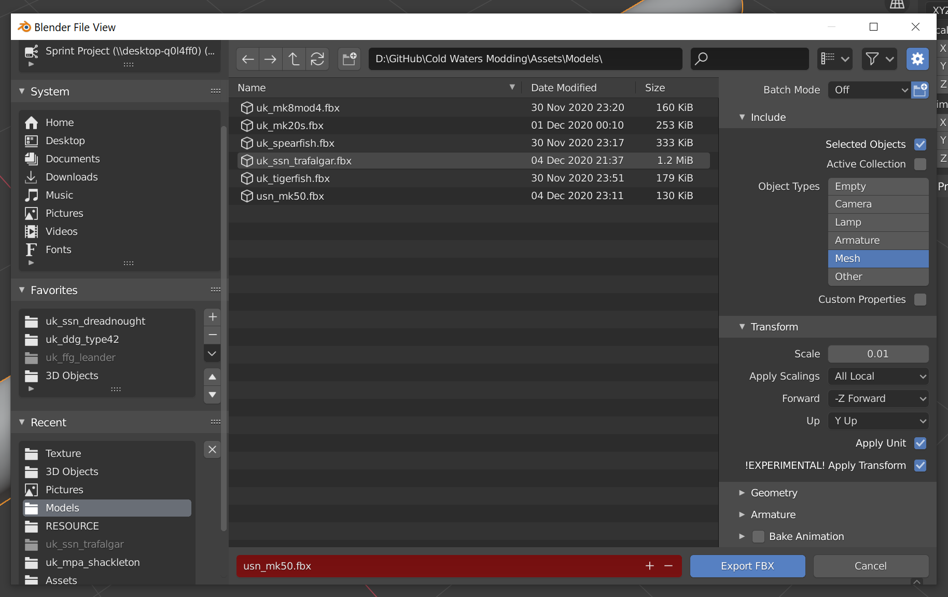Open Up axis dropdown
Viewport: 948px width, 597px height.
(878, 421)
